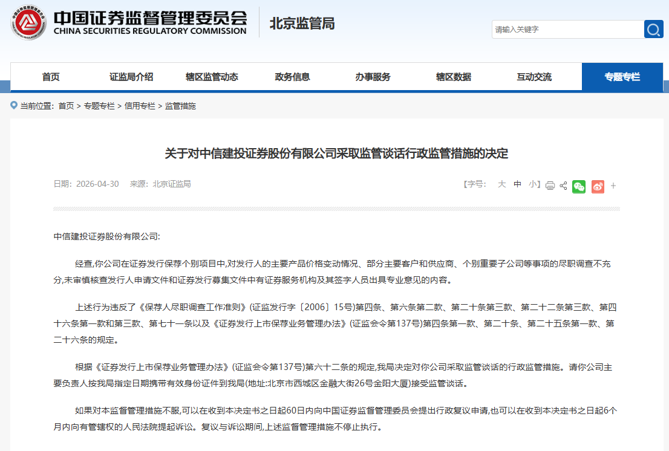Click the paragraph beginning 上述行为违反了

tap(336, 323)
